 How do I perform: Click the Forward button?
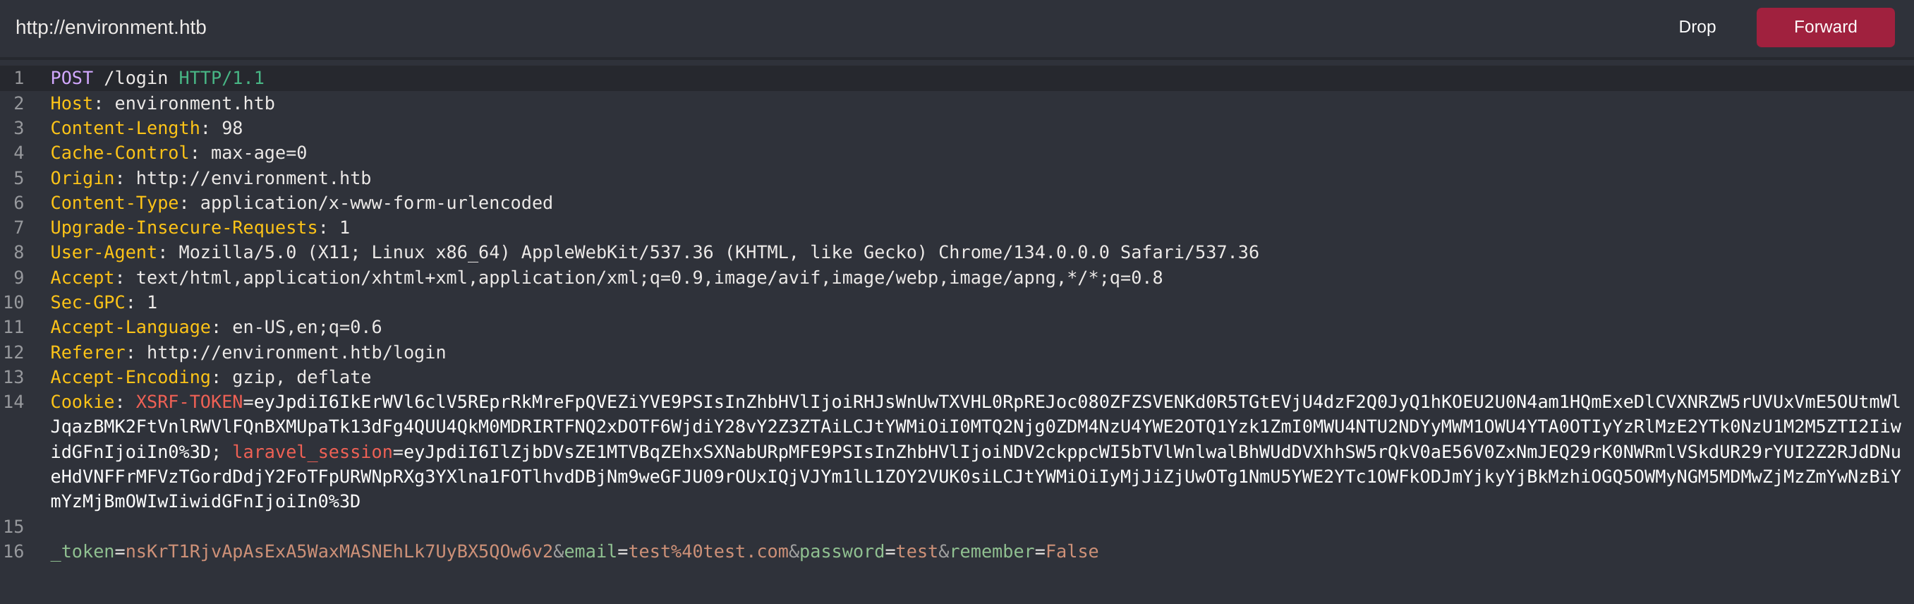tap(1825, 28)
